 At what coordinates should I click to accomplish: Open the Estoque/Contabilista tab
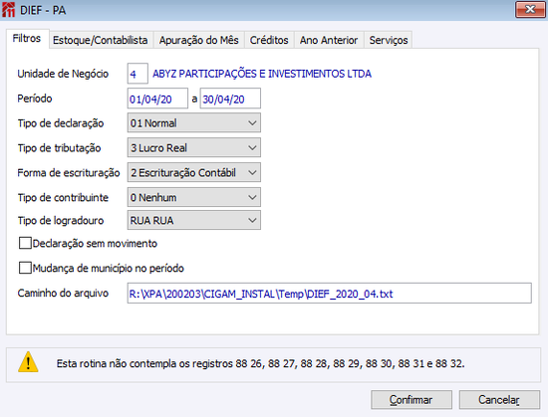pyautogui.click(x=101, y=40)
